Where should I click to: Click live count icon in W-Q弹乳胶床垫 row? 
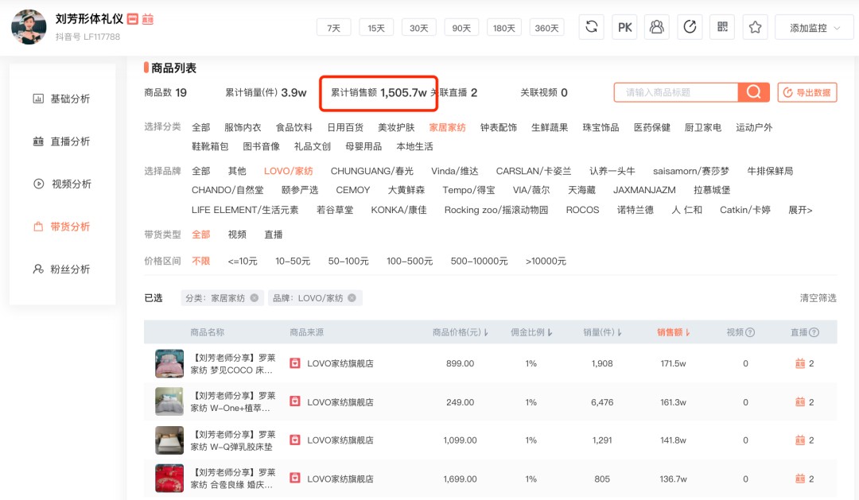(x=800, y=440)
